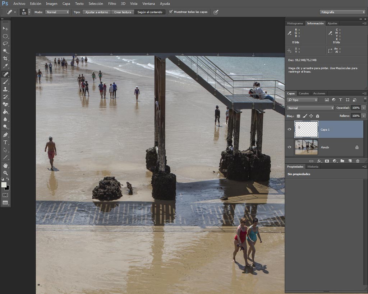
Task: Hide the Fondo layer
Action: pos(289,147)
